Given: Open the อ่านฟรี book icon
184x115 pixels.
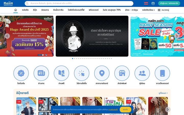Looking at the screenshot, I should click(x=61, y=73).
